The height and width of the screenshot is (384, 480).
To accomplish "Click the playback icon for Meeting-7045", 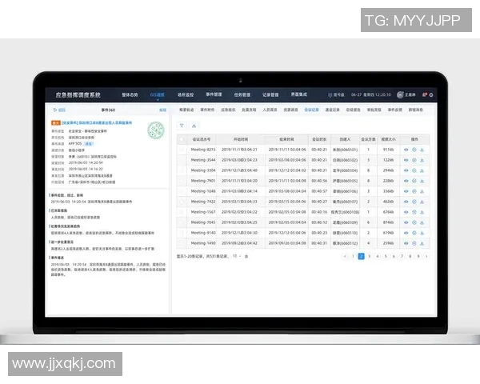I will point(414,222).
